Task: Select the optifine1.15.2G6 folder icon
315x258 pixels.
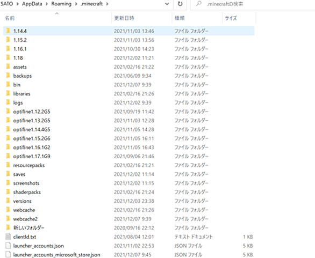Action: pyautogui.click(x=8, y=138)
